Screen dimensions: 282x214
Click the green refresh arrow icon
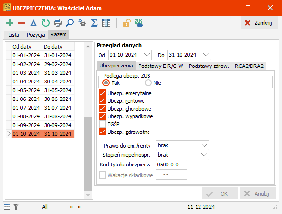click(46, 23)
